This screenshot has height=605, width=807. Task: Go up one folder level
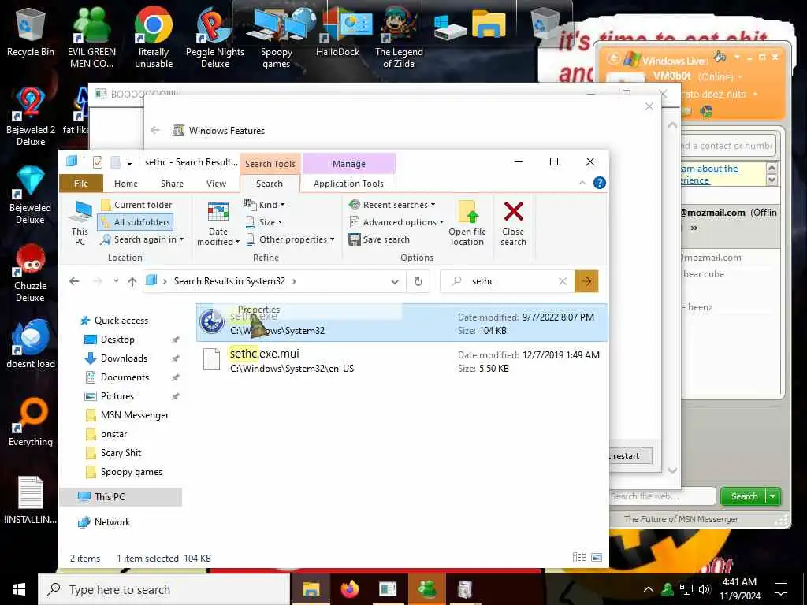(x=132, y=281)
